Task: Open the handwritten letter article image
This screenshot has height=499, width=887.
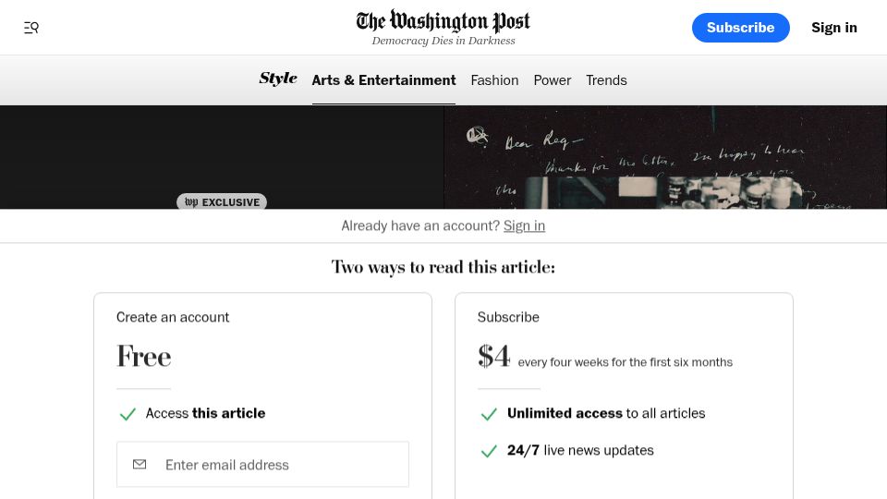Action: (x=665, y=157)
